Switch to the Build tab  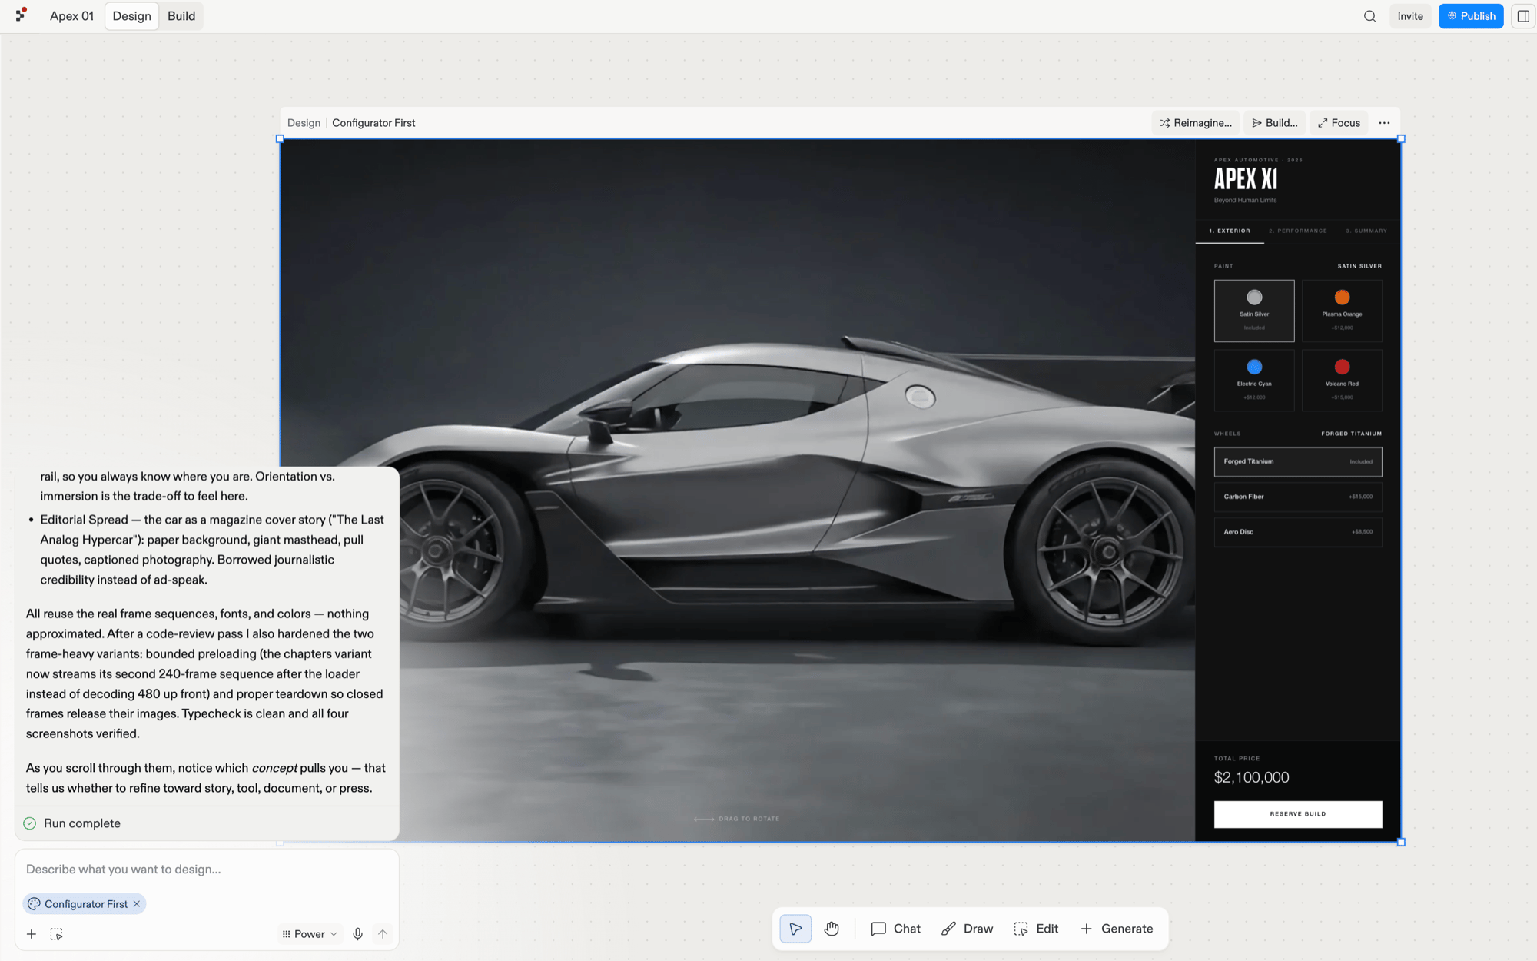(181, 16)
